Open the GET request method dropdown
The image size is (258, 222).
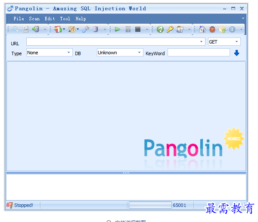pyautogui.click(x=236, y=42)
